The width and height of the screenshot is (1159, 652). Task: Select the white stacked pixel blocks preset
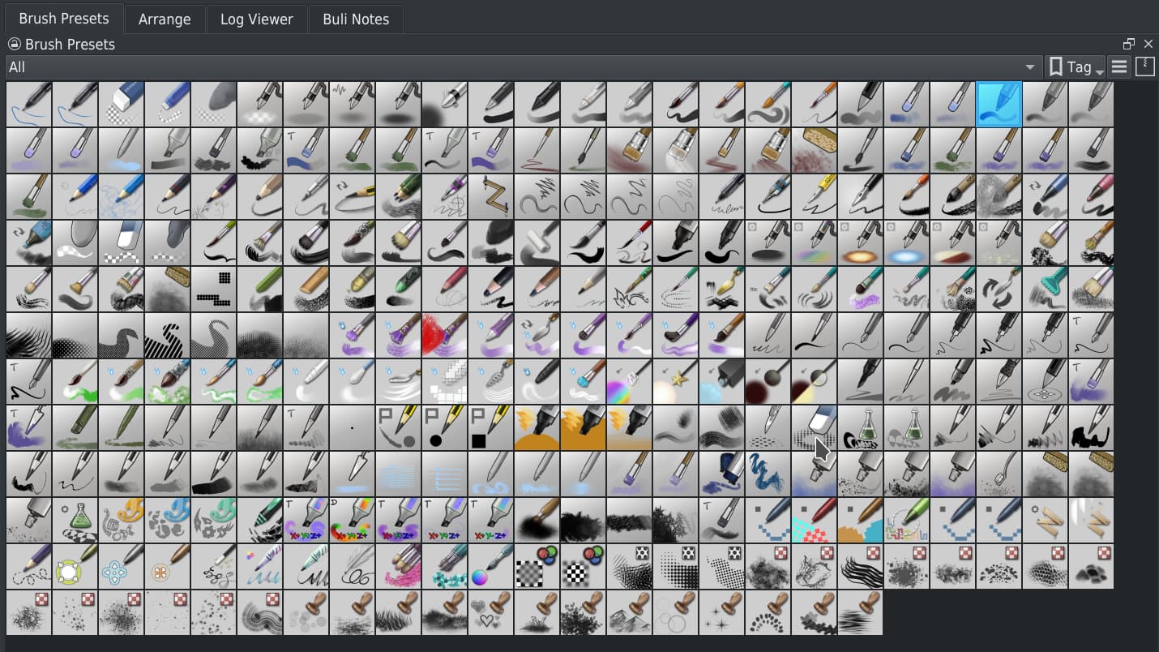(x=445, y=381)
